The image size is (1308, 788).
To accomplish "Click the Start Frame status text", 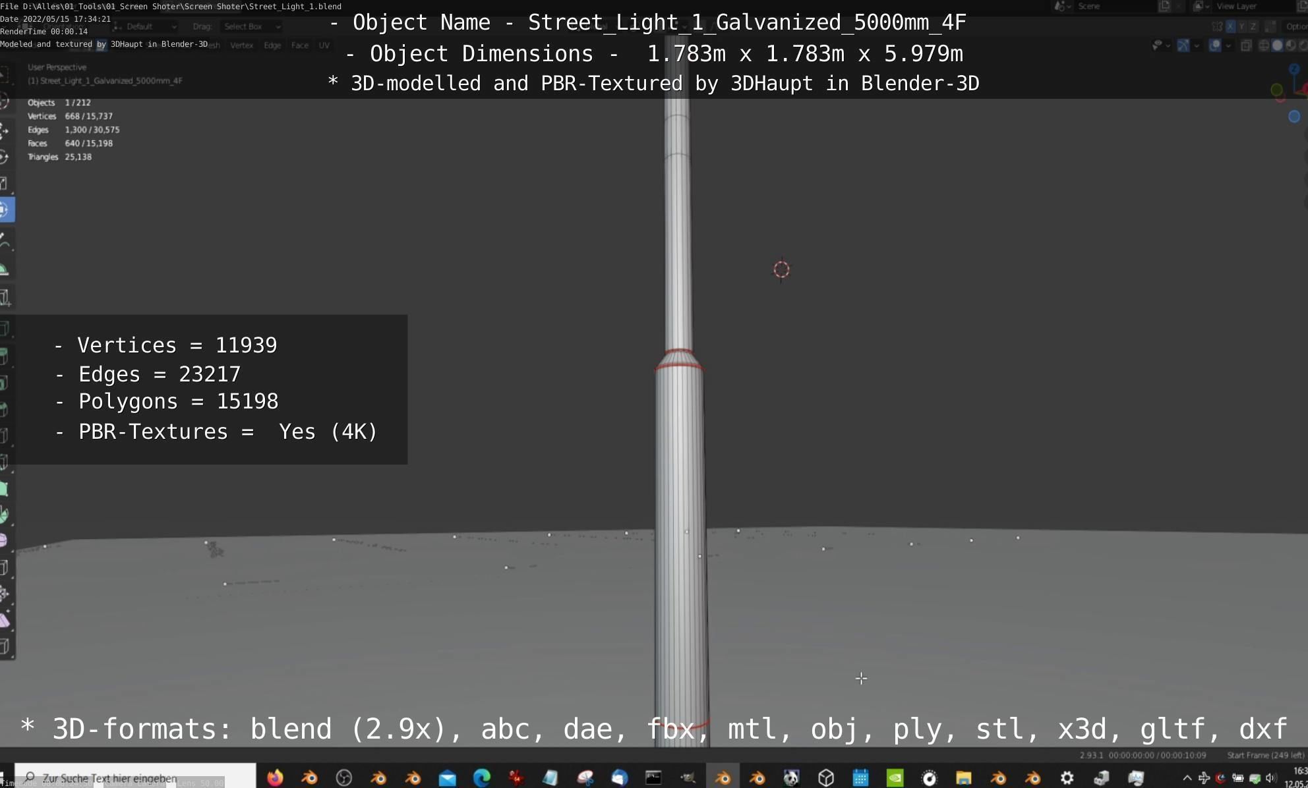I will (1265, 755).
